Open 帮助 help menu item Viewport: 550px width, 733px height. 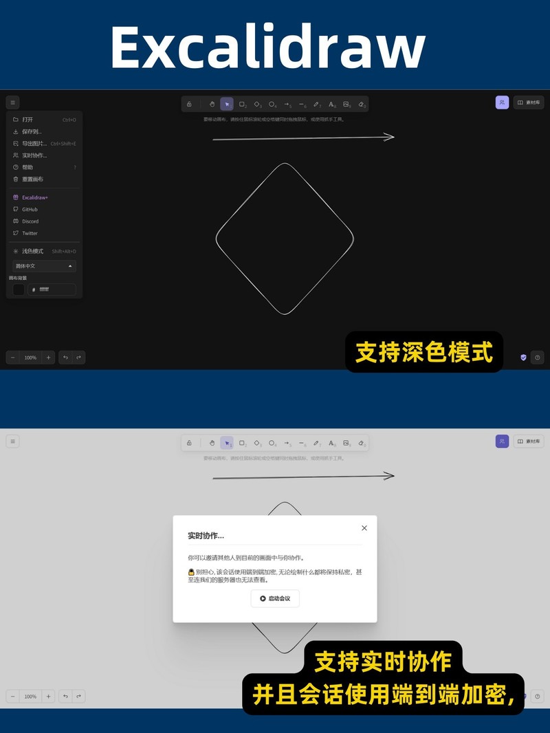45,167
